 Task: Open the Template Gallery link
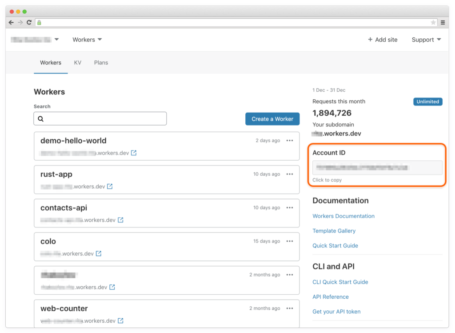(334, 231)
